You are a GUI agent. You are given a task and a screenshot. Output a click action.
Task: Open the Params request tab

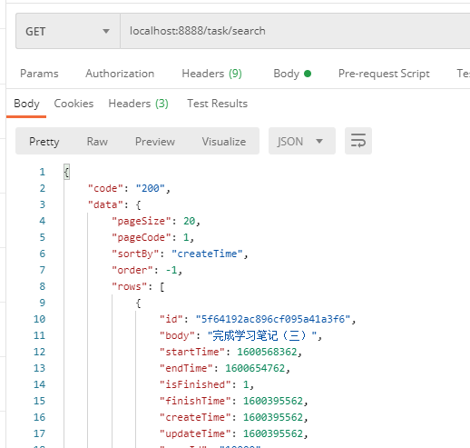(x=39, y=74)
